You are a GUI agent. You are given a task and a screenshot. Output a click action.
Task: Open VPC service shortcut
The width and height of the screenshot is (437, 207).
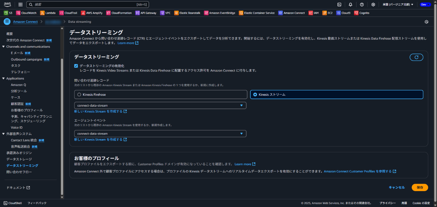[165, 13]
